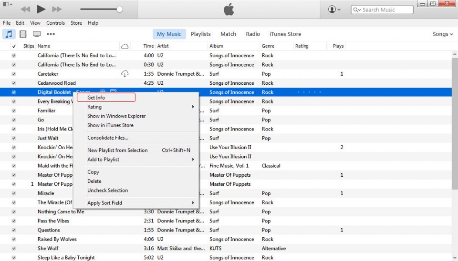Uncheck the Cedarwood Road song checkbox

[x=13, y=83]
